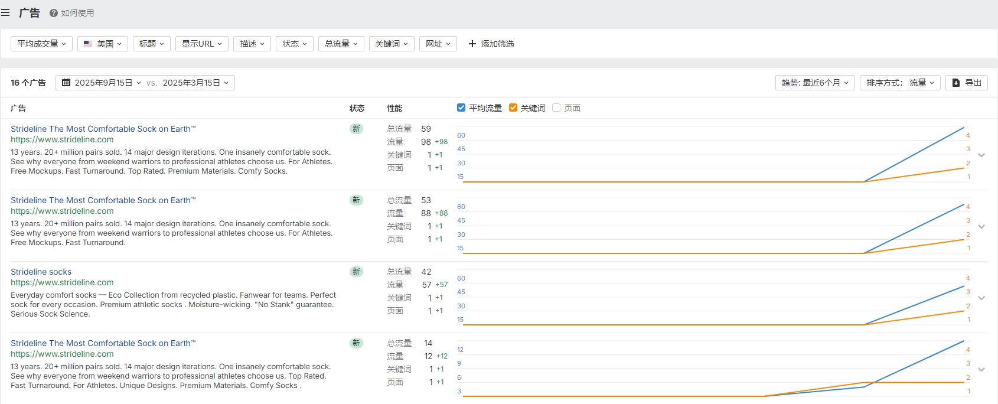Open the 总流量 filter menu
Viewport: 998px width, 404px height.
341,44
